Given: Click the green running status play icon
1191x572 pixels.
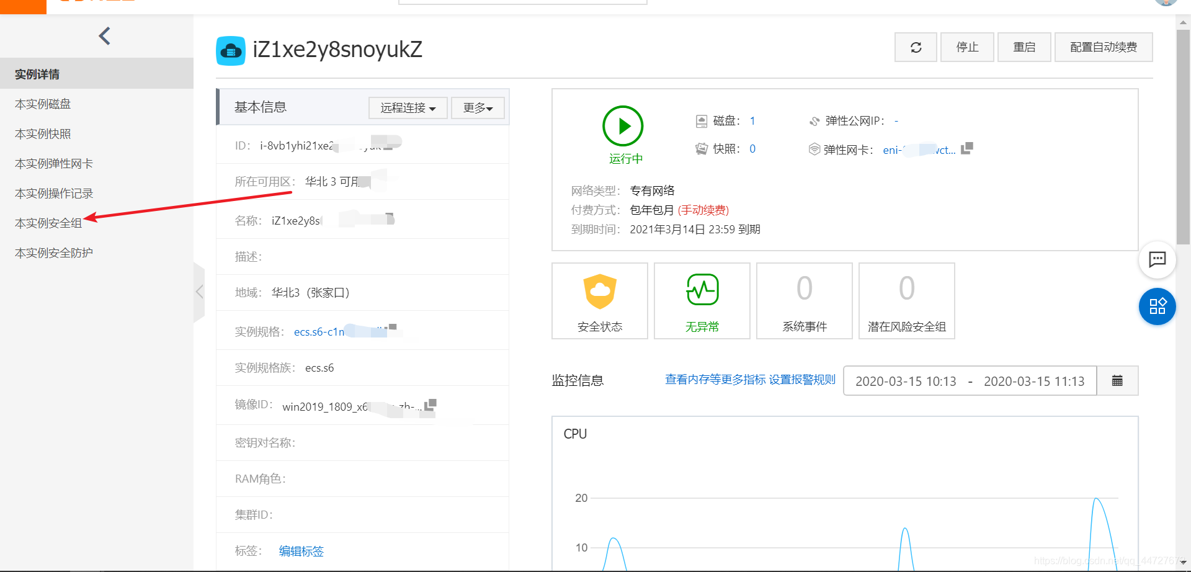Looking at the screenshot, I should [623, 126].
